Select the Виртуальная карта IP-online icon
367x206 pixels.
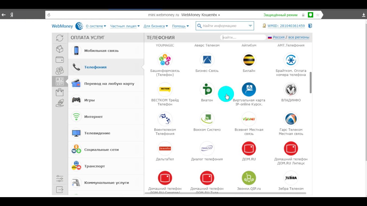[x=249, y=90]
